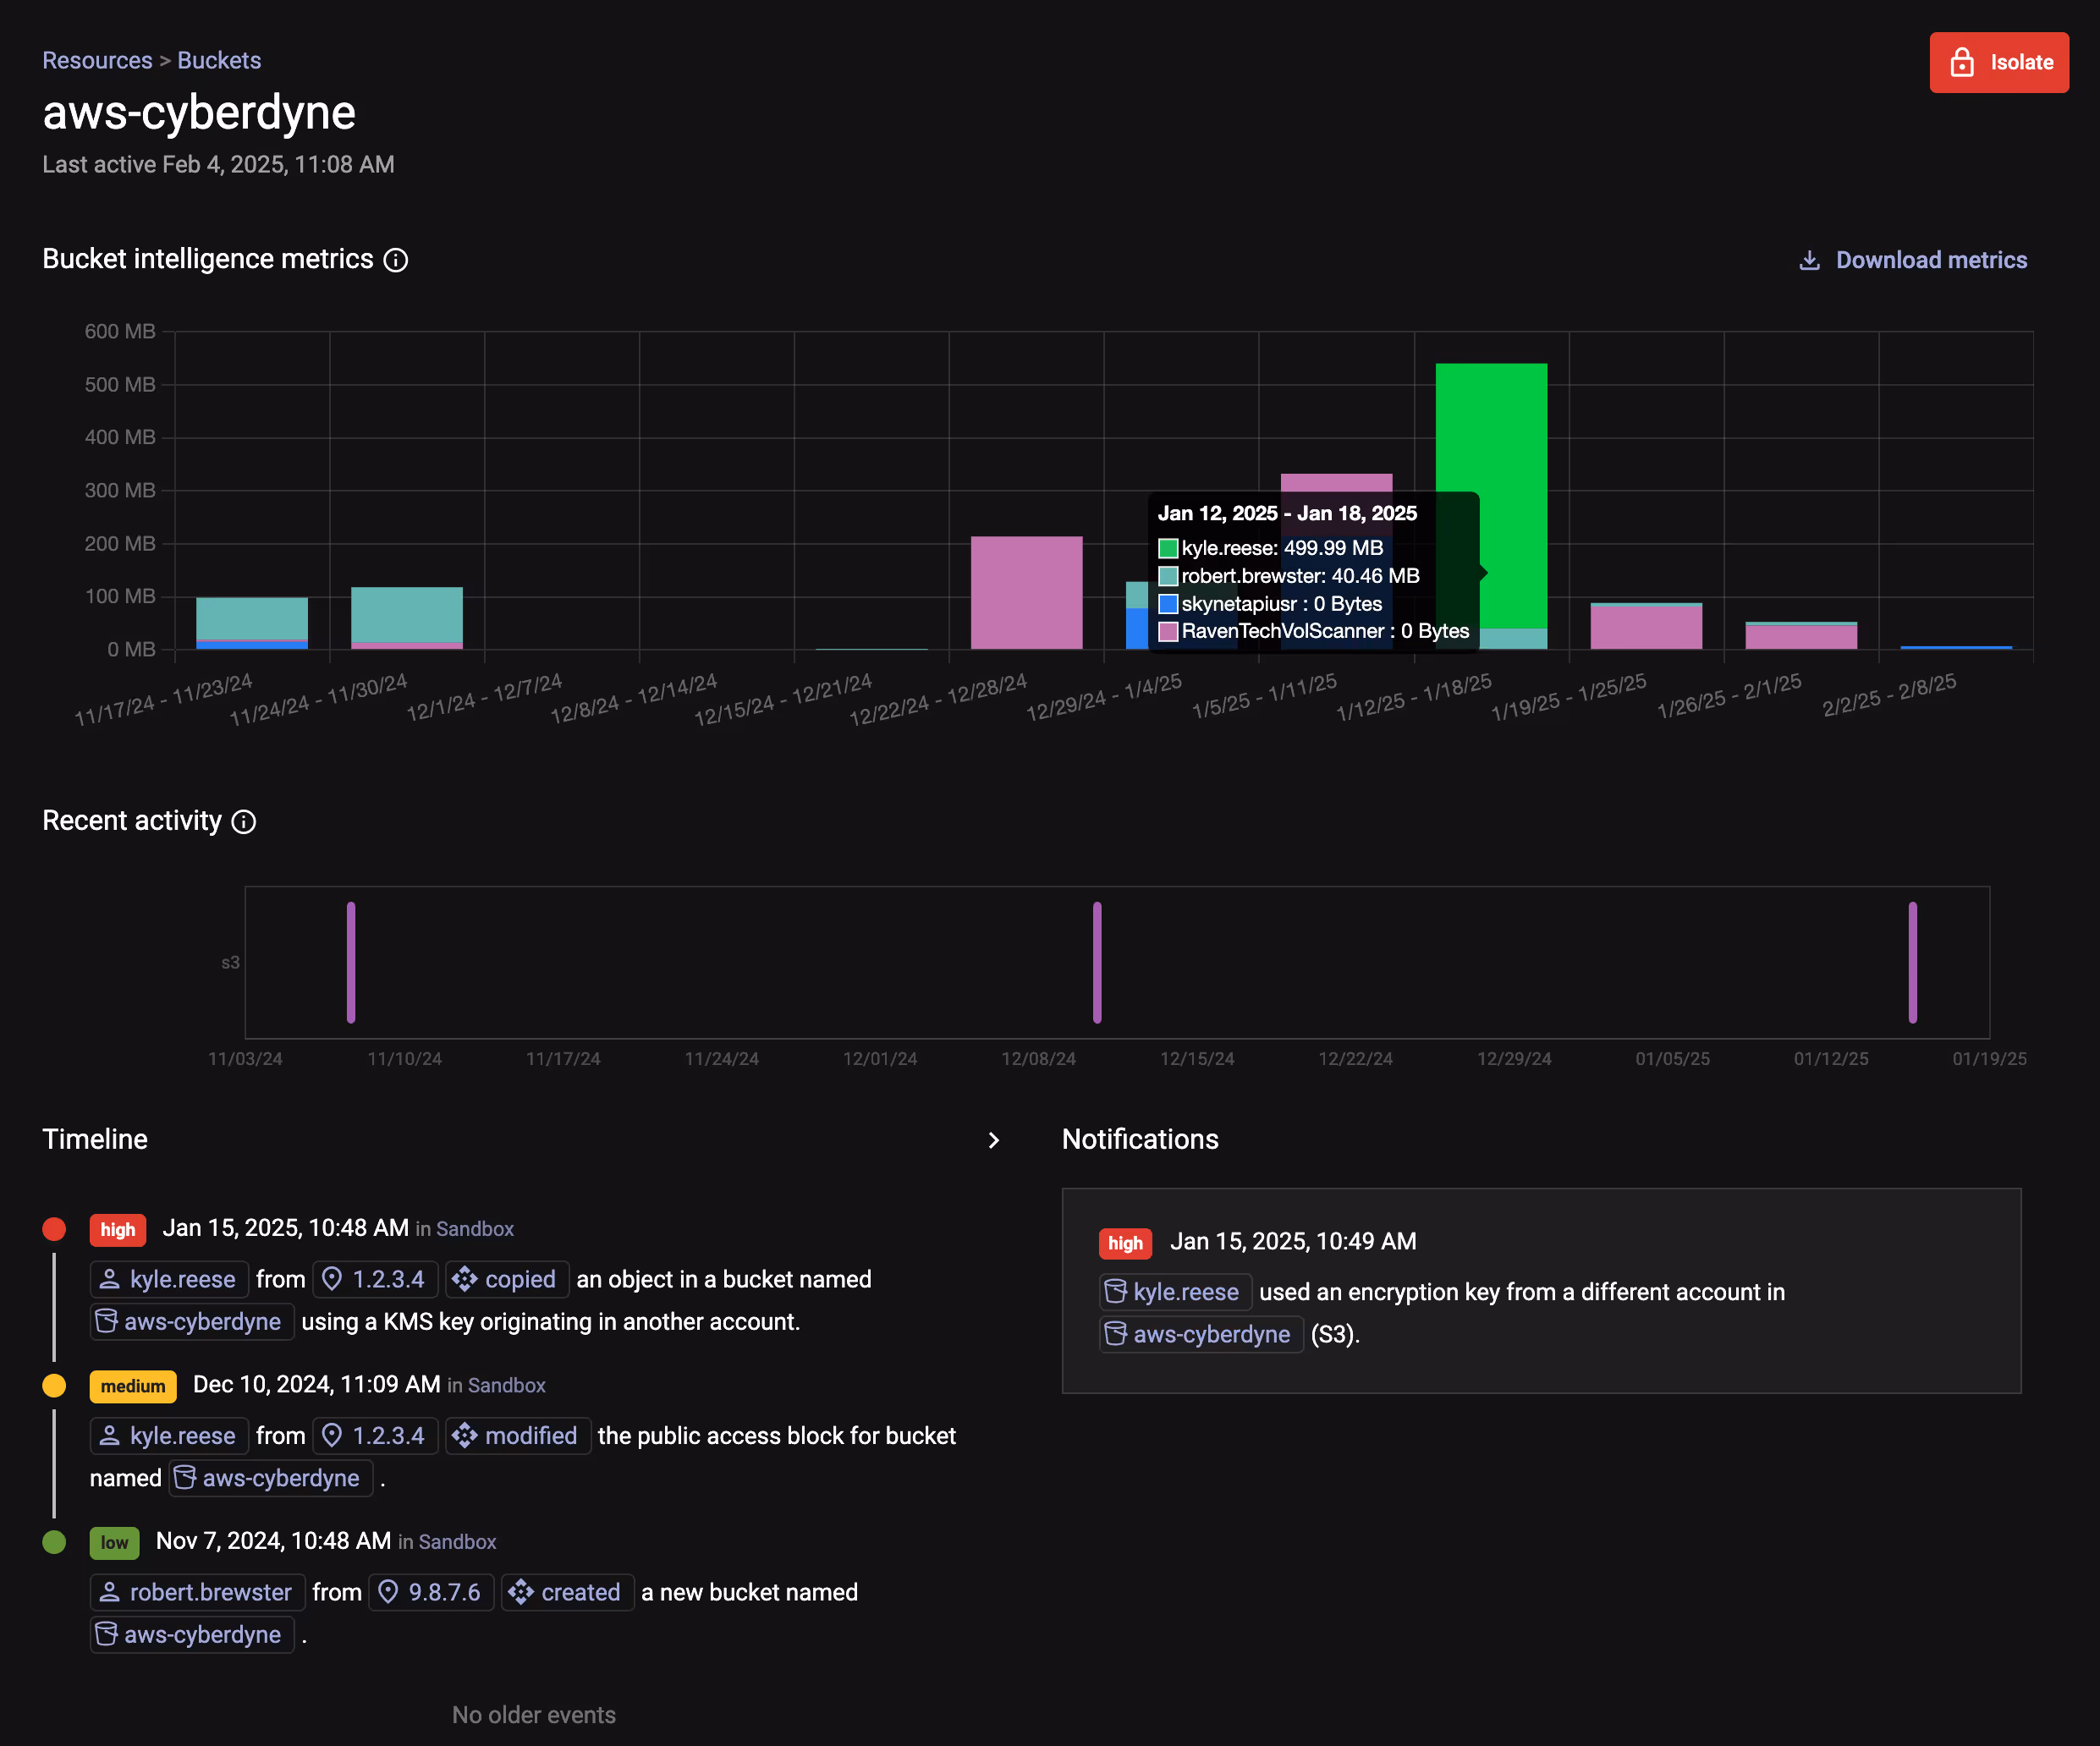Go to Buckets breadcrumb
Image resolution: width=2100 pixels, height=1746 pixels.
[219, 60]
